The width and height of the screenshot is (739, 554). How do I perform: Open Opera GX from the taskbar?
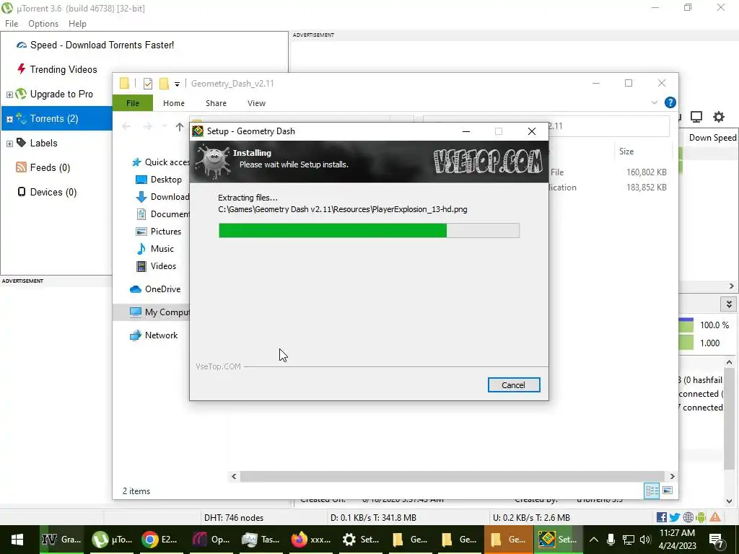[211, 540]
